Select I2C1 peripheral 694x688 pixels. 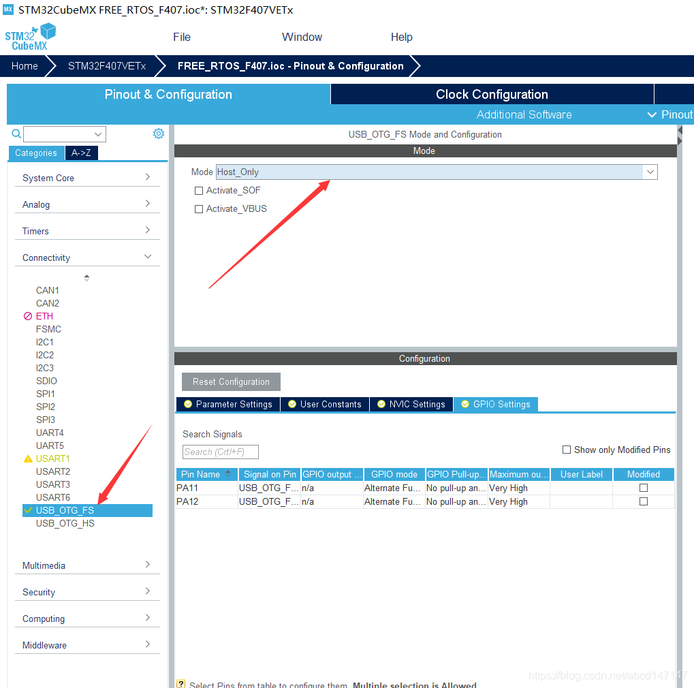pyautogui.click(x=45, y=342)
